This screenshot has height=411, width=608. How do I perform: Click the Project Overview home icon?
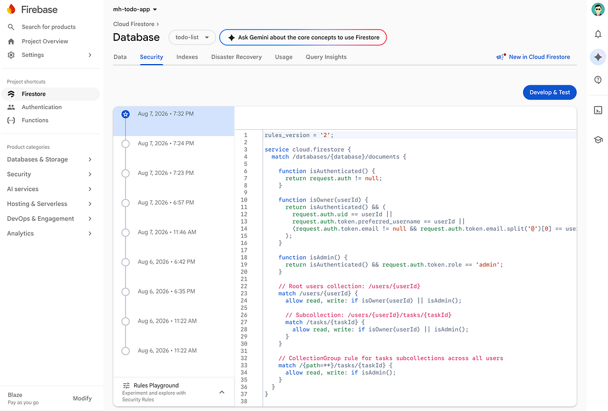tap(11, 42)
